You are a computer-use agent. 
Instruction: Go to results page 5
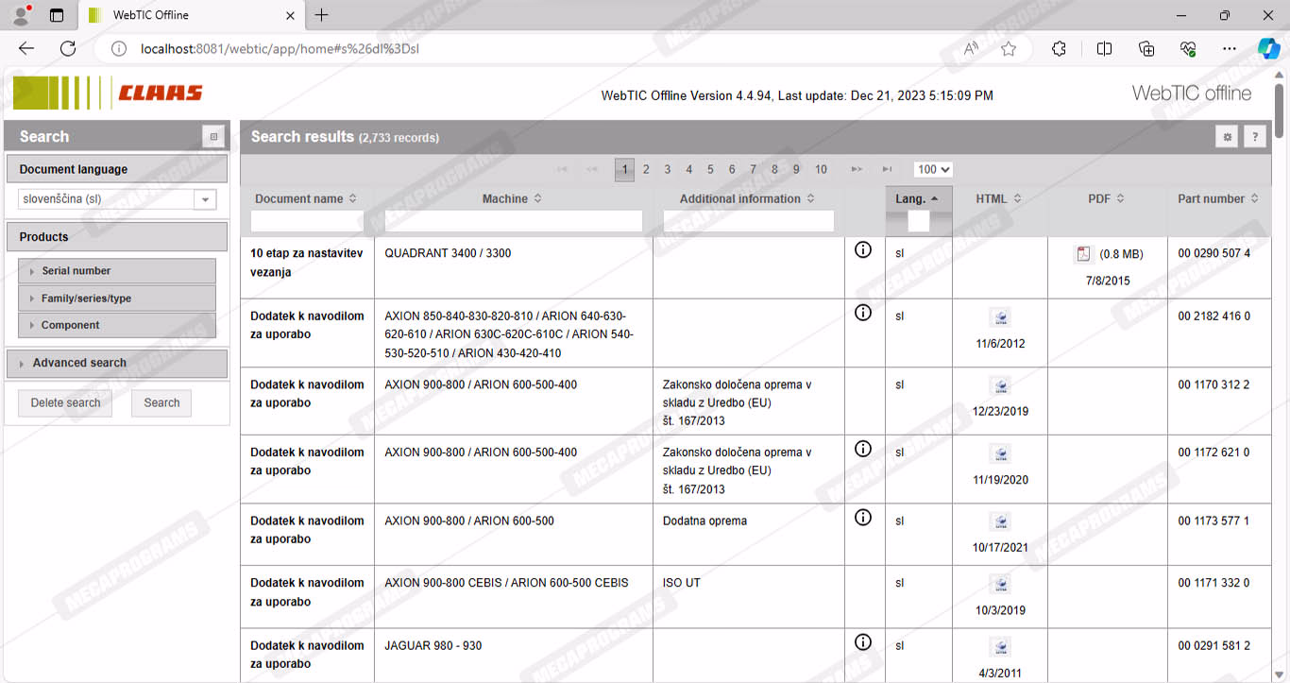click(x=710, y=169)
